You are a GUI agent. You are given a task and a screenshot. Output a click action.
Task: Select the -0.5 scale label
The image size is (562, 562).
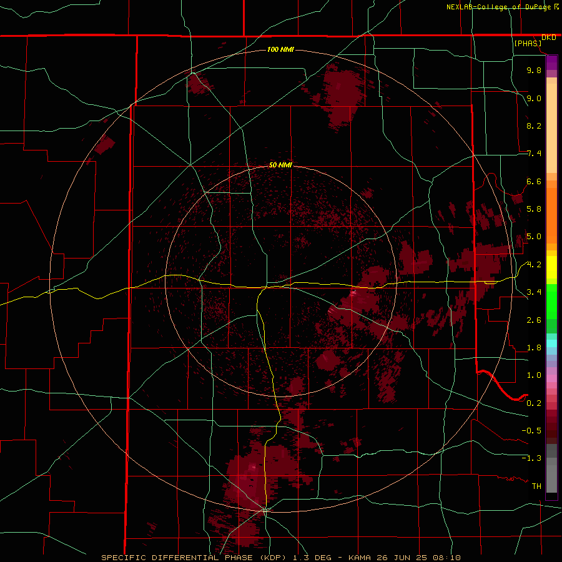531,431
